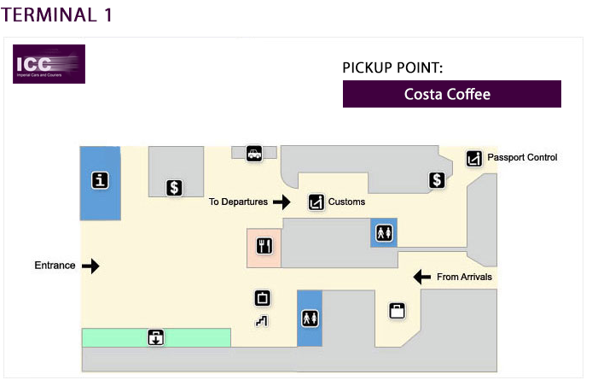
Task: Click the Entrance arrow
Action: 90,266
